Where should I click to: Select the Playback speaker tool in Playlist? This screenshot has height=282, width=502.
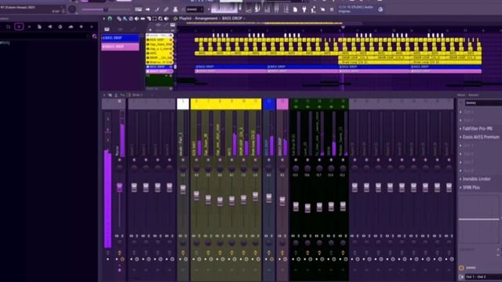pos(166,19)
